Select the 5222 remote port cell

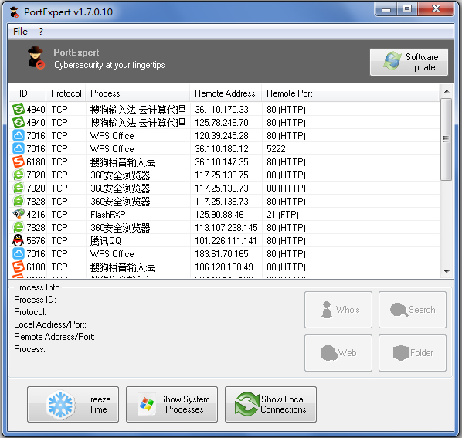[276, 149]
